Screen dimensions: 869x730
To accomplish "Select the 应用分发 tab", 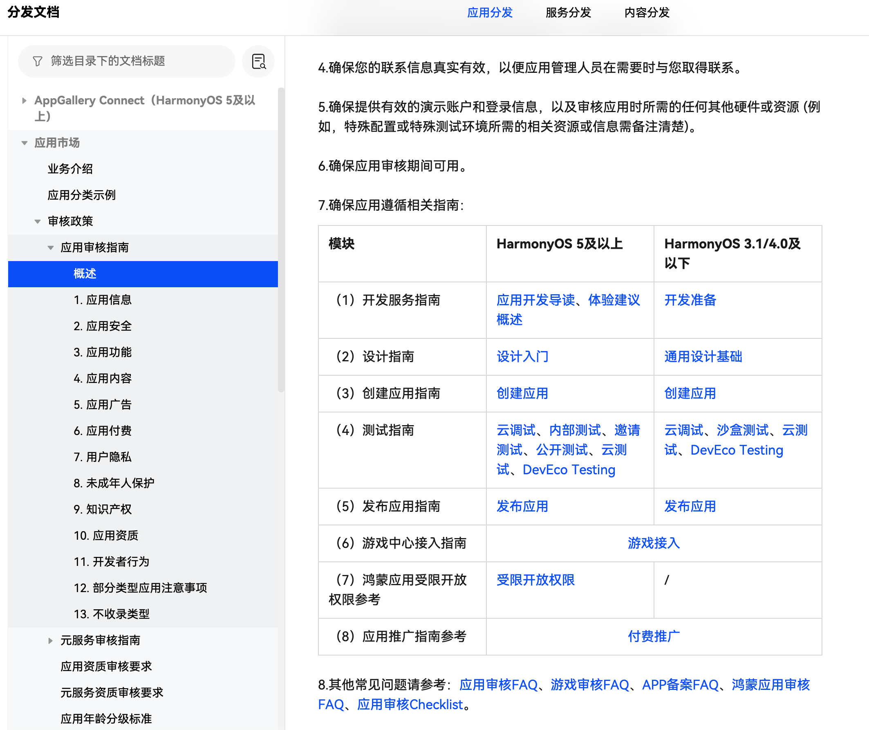I will click(x=490, y=12).
